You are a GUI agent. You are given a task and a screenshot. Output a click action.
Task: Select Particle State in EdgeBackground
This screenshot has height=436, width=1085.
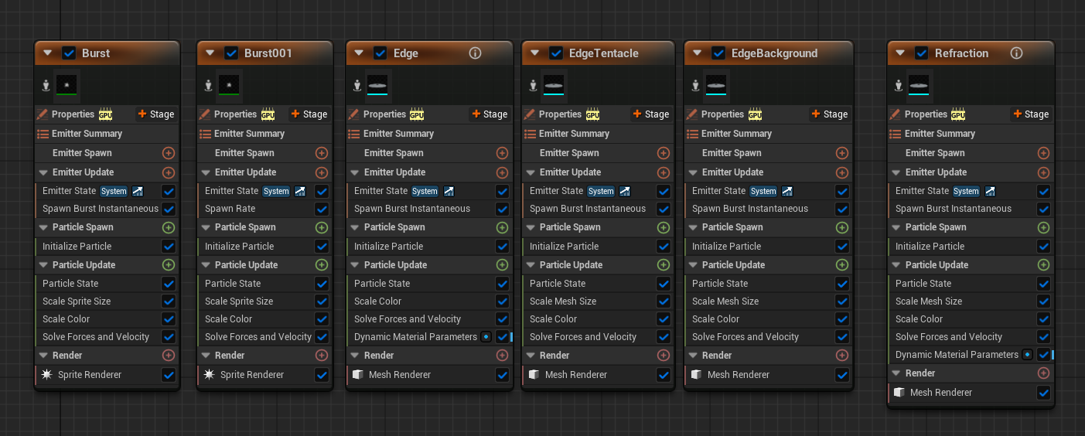720,284
